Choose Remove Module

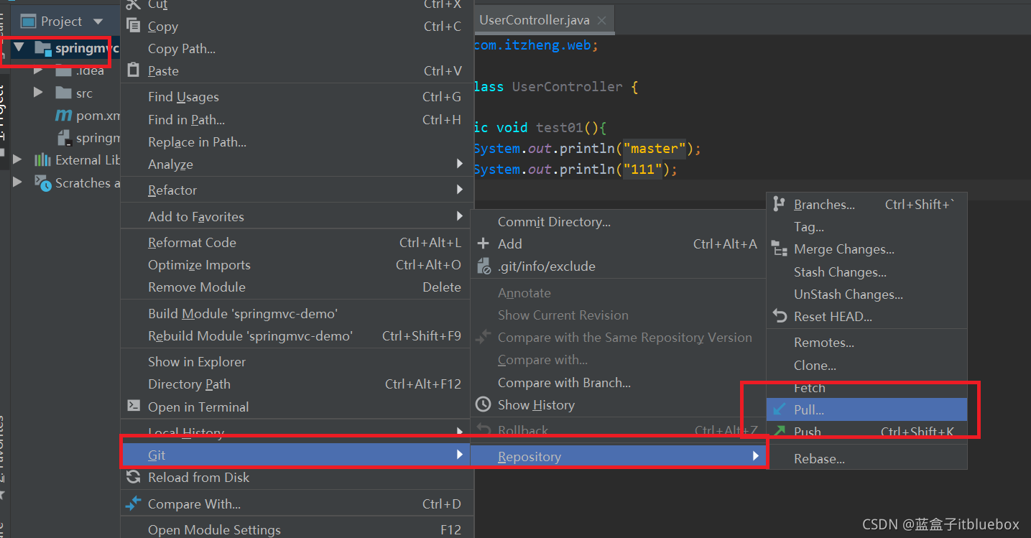click(297, 287)
